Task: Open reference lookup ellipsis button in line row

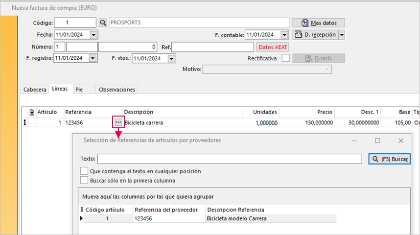Action: click(118, 122)
